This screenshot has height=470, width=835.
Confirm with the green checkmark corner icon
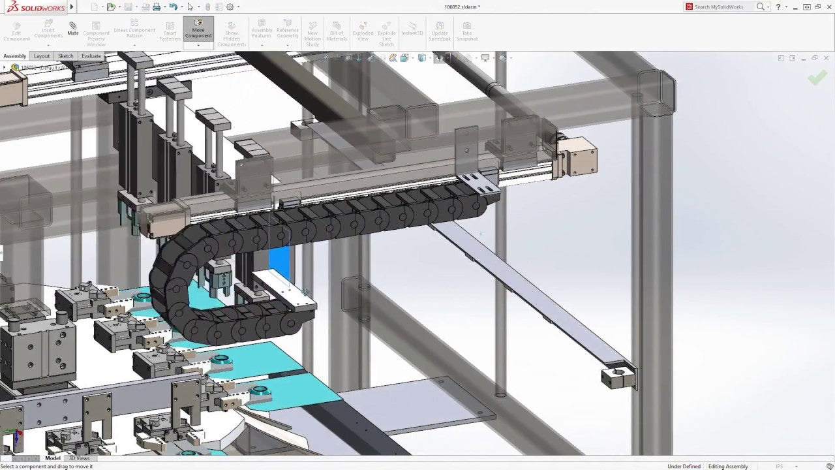pyautogui.click(x=817, y=78)
